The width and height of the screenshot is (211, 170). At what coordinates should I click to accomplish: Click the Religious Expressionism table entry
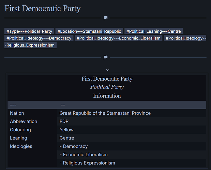click(x=87, y=163)
